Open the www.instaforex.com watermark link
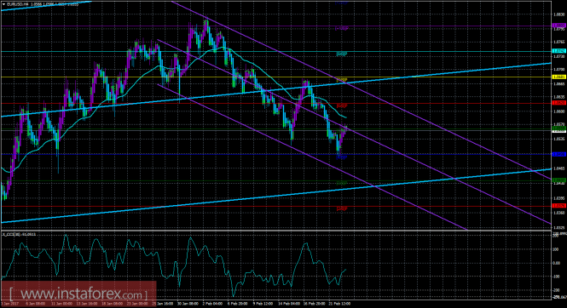The width and height of the screenshot is (567, 308). tap(78, 294)
